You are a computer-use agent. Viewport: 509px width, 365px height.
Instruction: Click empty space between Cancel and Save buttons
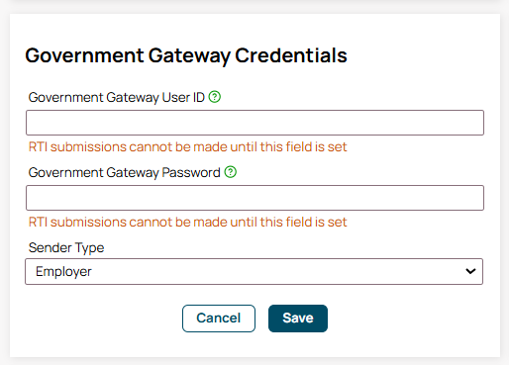[261, 319]
